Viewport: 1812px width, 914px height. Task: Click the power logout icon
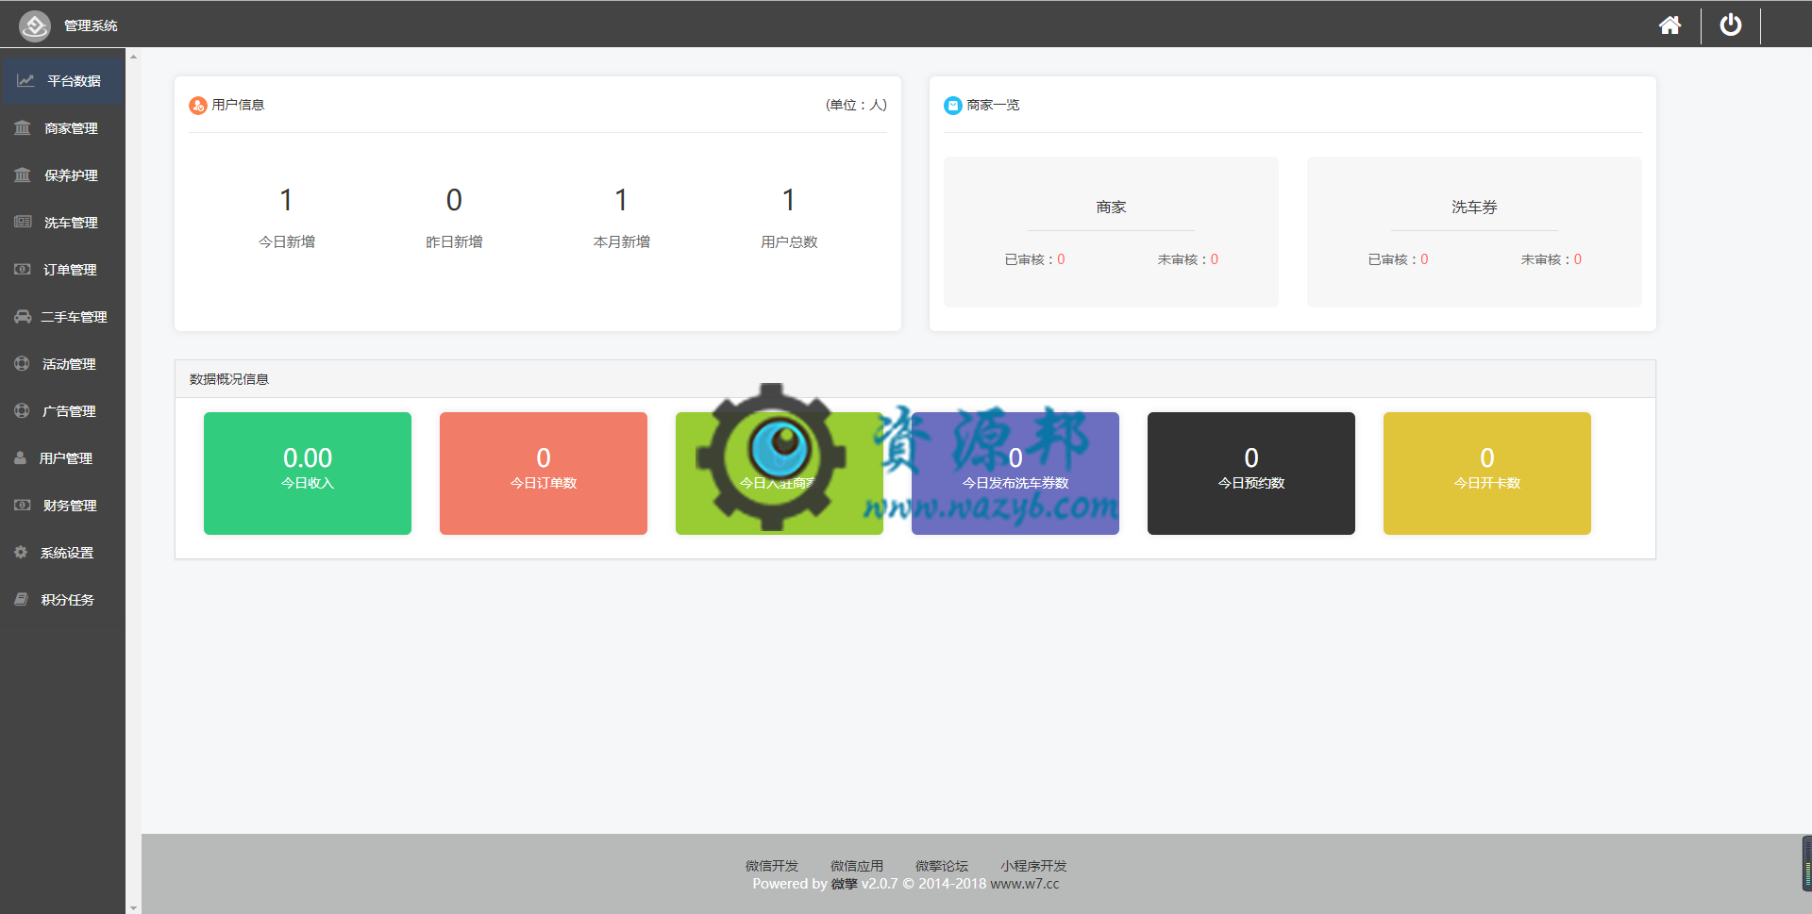[x=1730, y=25]
